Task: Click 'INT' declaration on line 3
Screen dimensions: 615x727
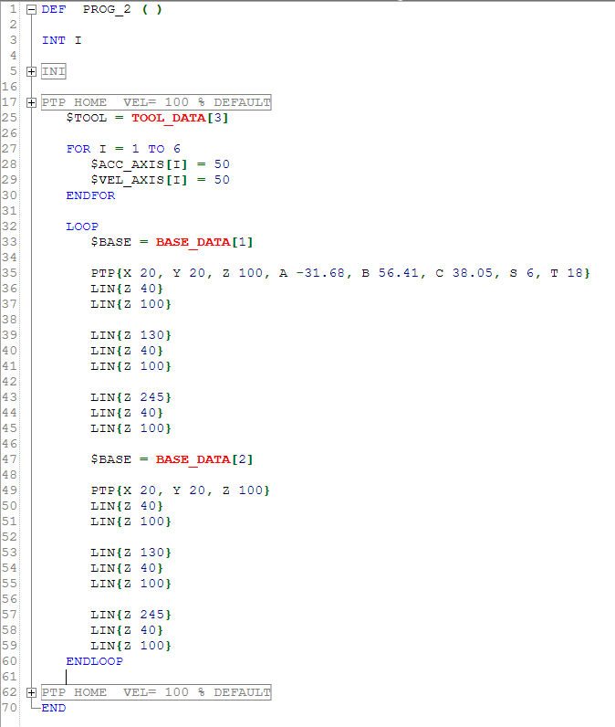Action: (54, 40)
